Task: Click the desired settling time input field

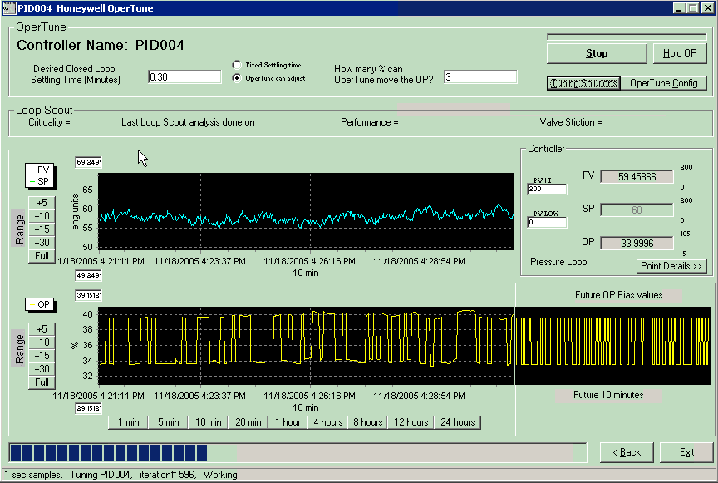Action: pyautogui.click(x=184, y=77)
